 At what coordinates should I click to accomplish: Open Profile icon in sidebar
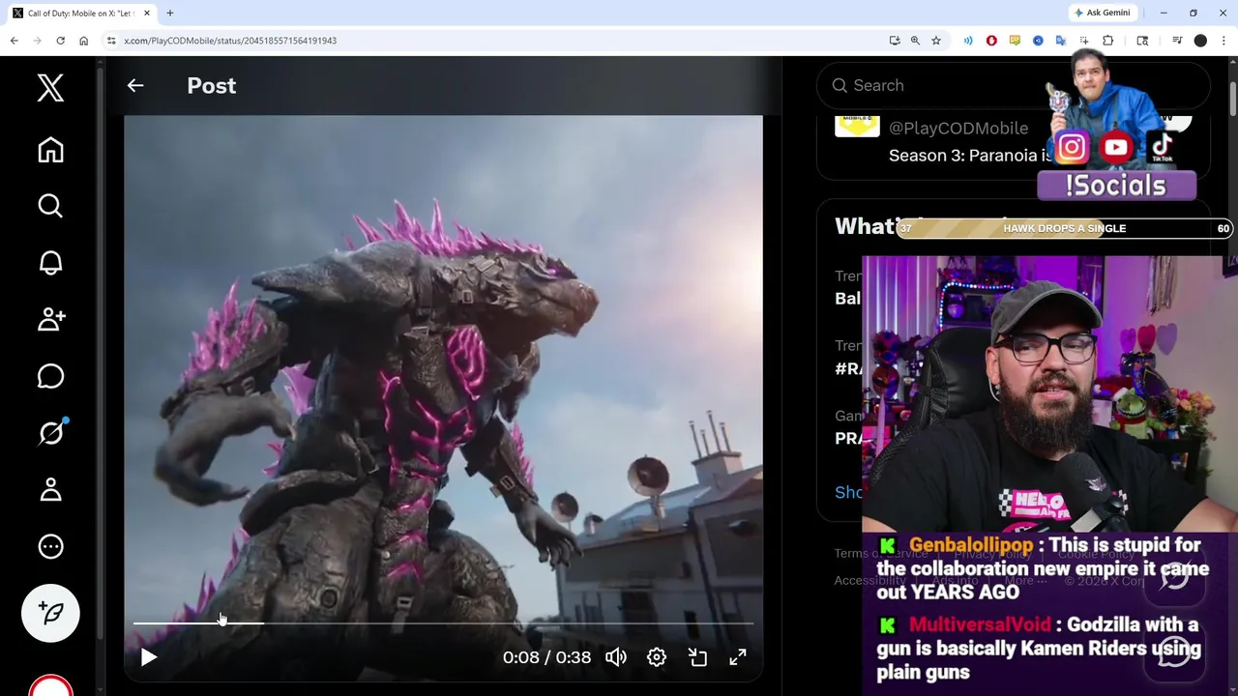pos(50,489)
